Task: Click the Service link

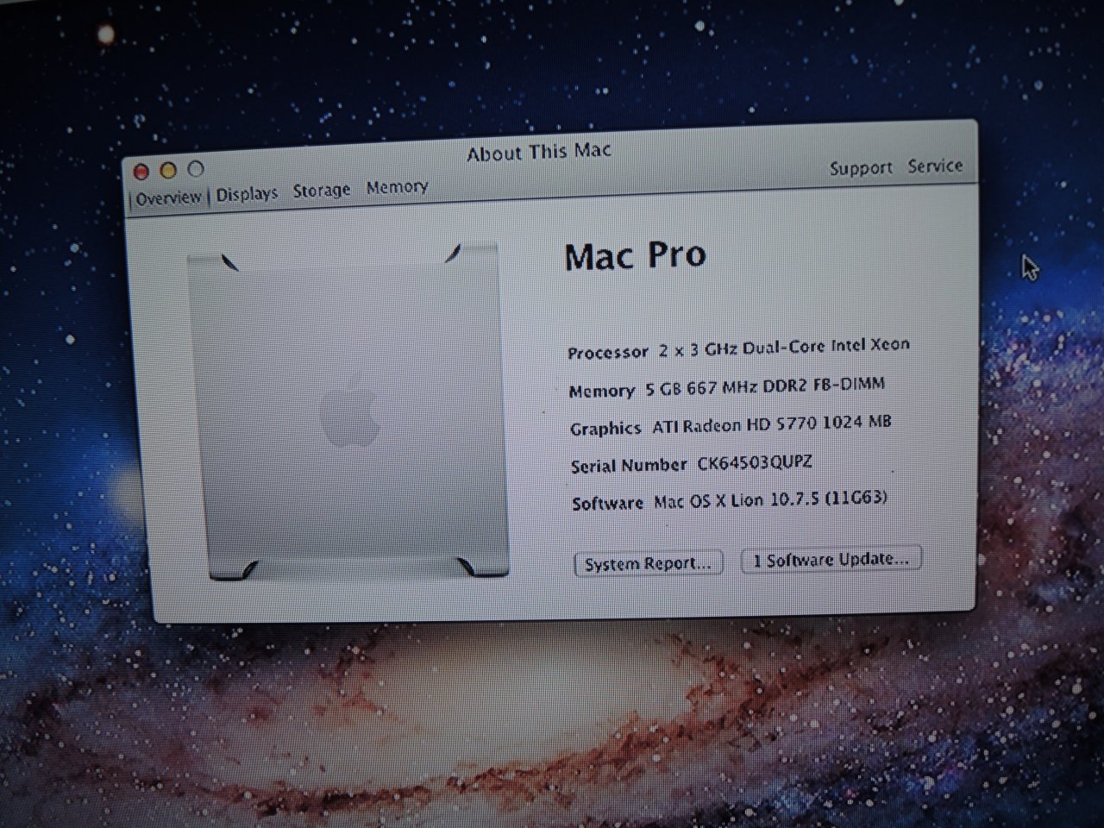Action: tap(935, 166)
